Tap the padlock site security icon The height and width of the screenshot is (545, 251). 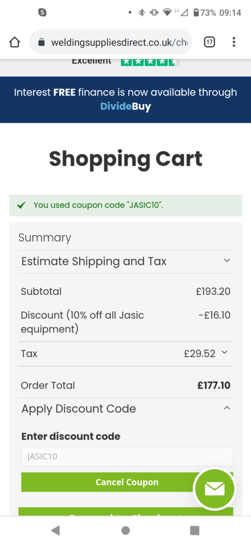42,43
